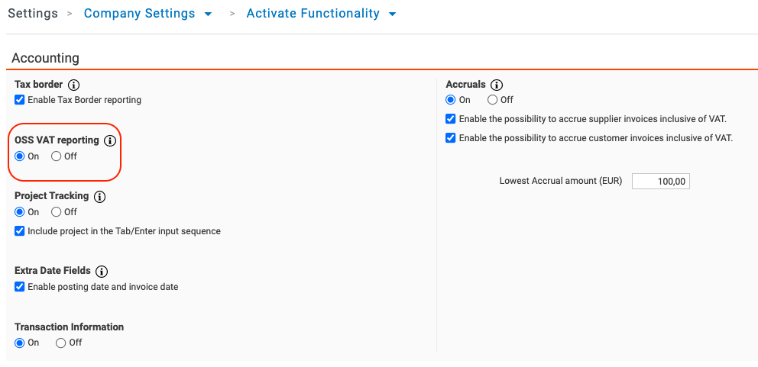This screenshot has height=367, width=758.
Task: Set Project Tracking to Off
Action: tap(57, 212)
